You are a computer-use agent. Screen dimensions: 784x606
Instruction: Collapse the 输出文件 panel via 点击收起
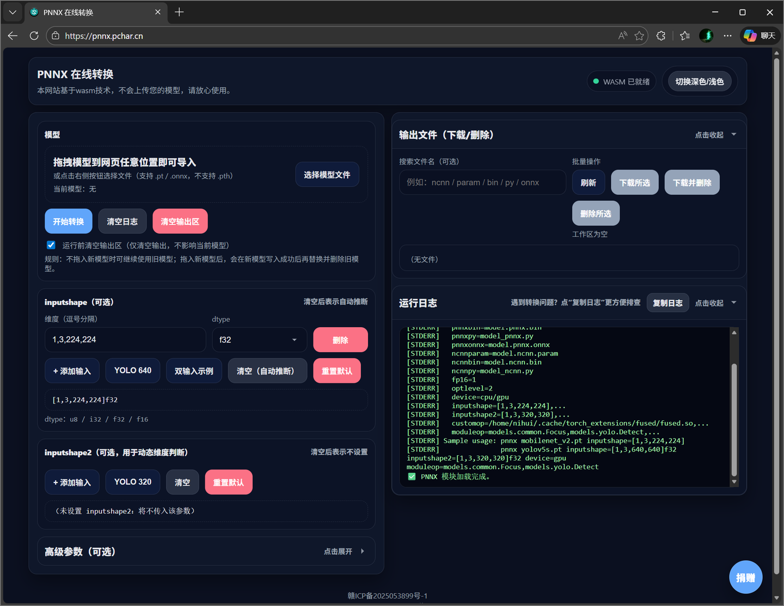pyautogui.click(x=715, y=135)
